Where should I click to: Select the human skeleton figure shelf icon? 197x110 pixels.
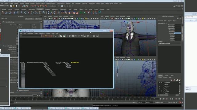[59, 12]
